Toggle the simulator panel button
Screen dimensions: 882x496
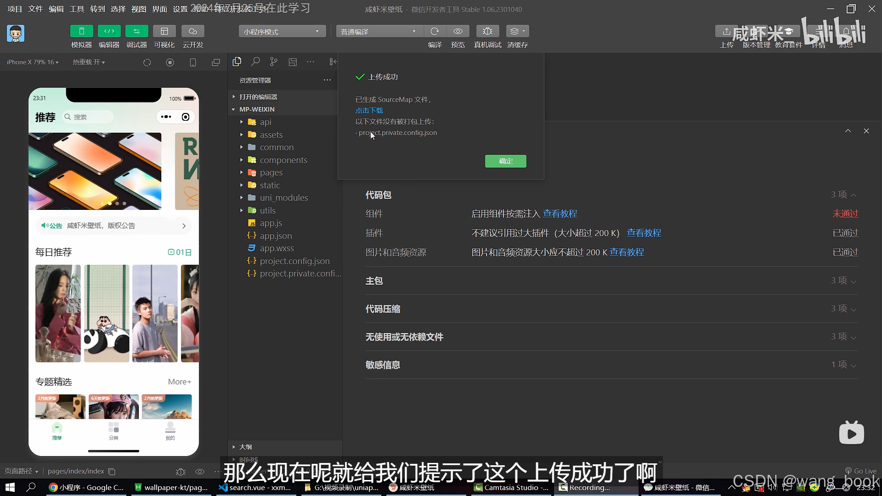pos(81,31)
